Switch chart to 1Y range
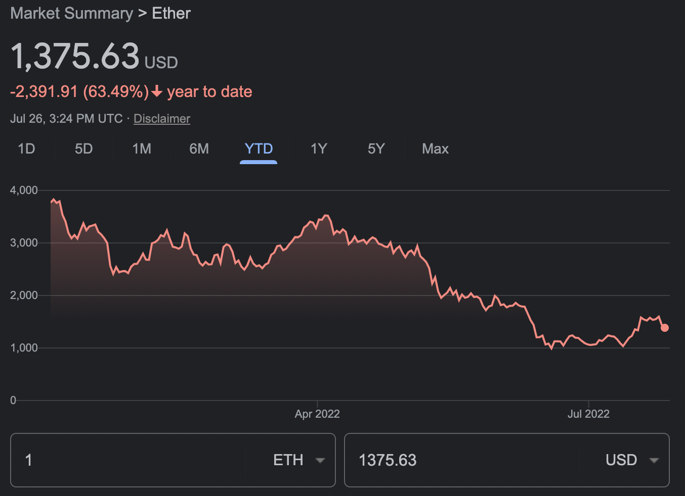This screenshot has height=496, width=685. [x=319, y=148]
